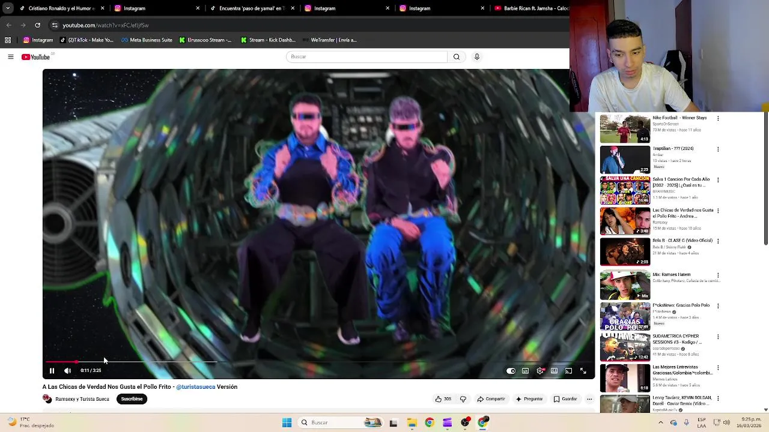Open the Stream - Kick Dashb... bookmark
The width and height of the screenshot is (769, 432).
[x=268, y=40]
